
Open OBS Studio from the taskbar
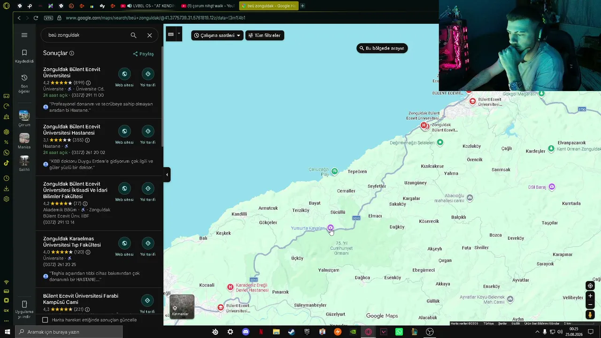coord(430,332)
